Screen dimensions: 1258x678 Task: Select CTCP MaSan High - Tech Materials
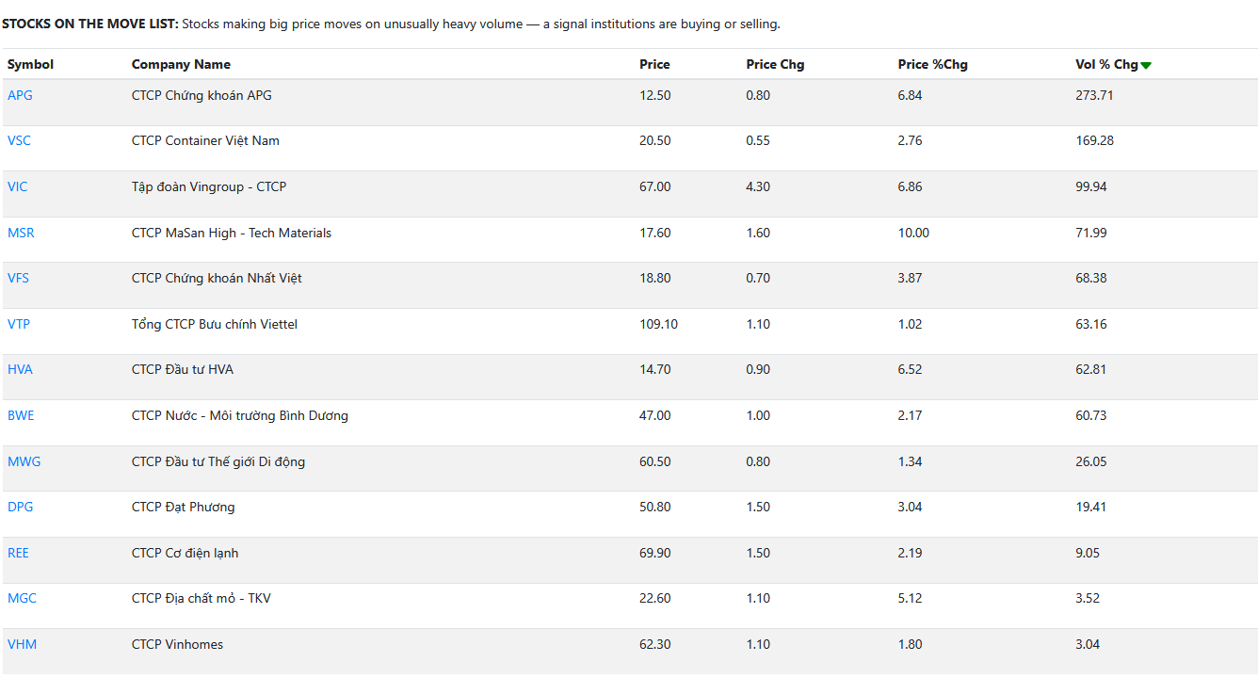(x=232, y=233)
